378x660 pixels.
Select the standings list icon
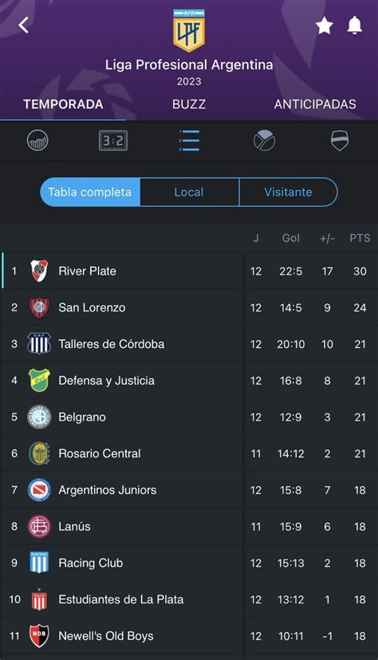(x=189, y=140)
